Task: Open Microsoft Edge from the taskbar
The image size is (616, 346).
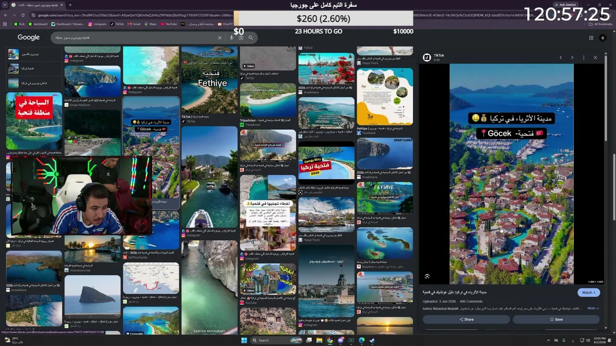Action: click(x=361, y=340)
